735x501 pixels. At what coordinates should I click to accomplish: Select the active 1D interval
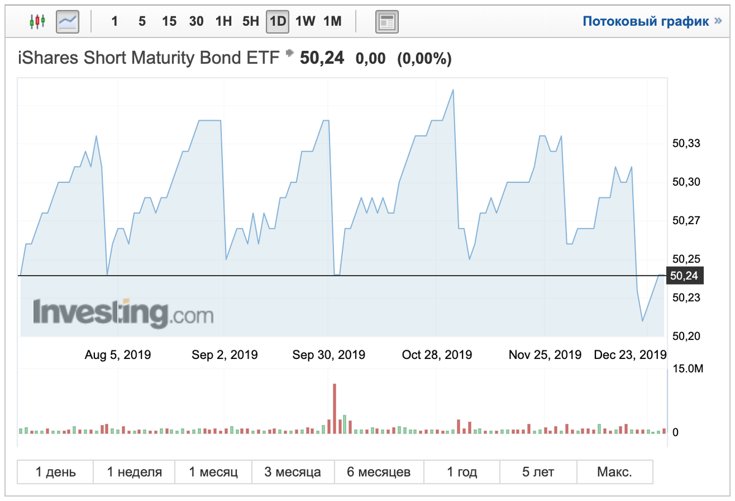tap(277, 21)
